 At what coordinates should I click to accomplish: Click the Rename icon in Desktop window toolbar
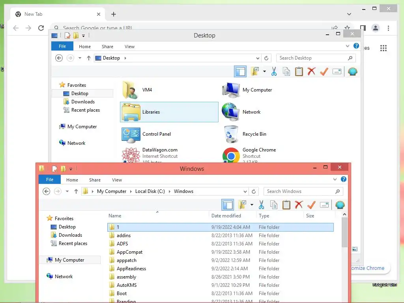click(x=337, y=72)
